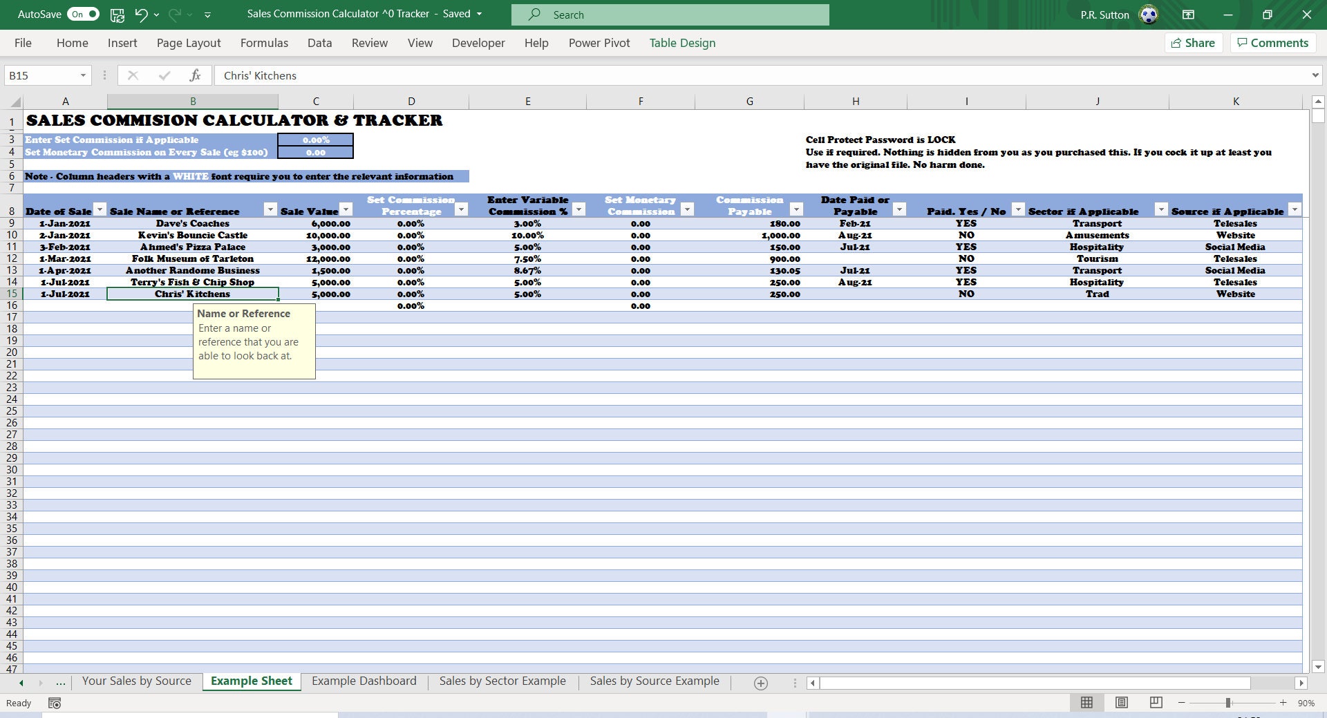Toggle AutoSave off
The height and width of the screenshot is (718, 1327).
(x=83, y=13)
